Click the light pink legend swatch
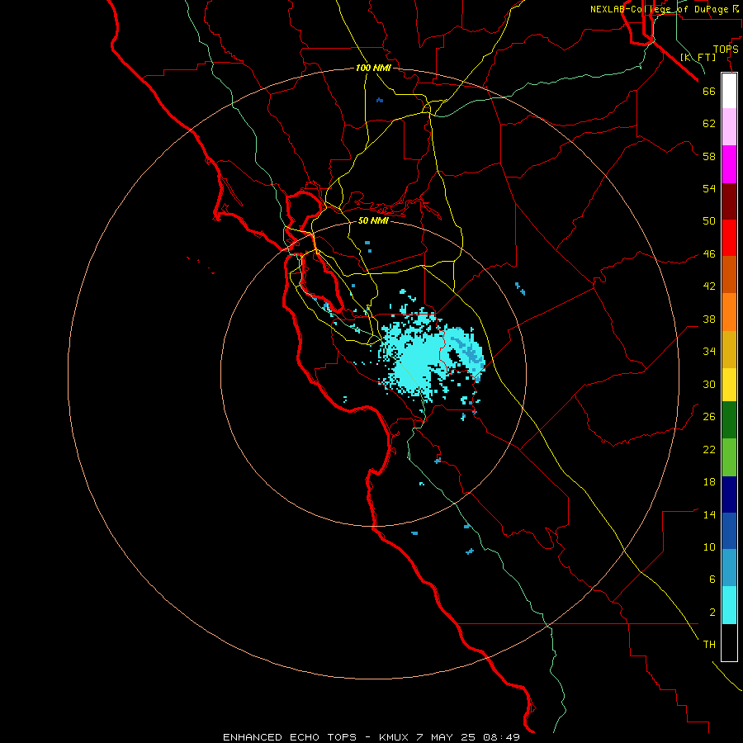Screen dimensions: 743x743 (729, 127)
